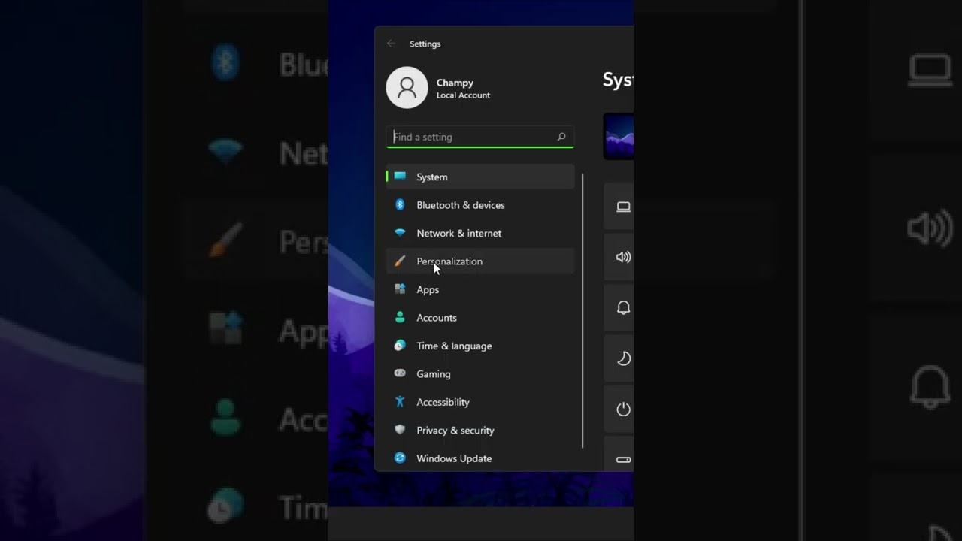Image resolution: width=962 pixels, height=541 pixels.
Task: Click the Time & language globe icon
Action: pyautogui.click(x=400, y=346)
